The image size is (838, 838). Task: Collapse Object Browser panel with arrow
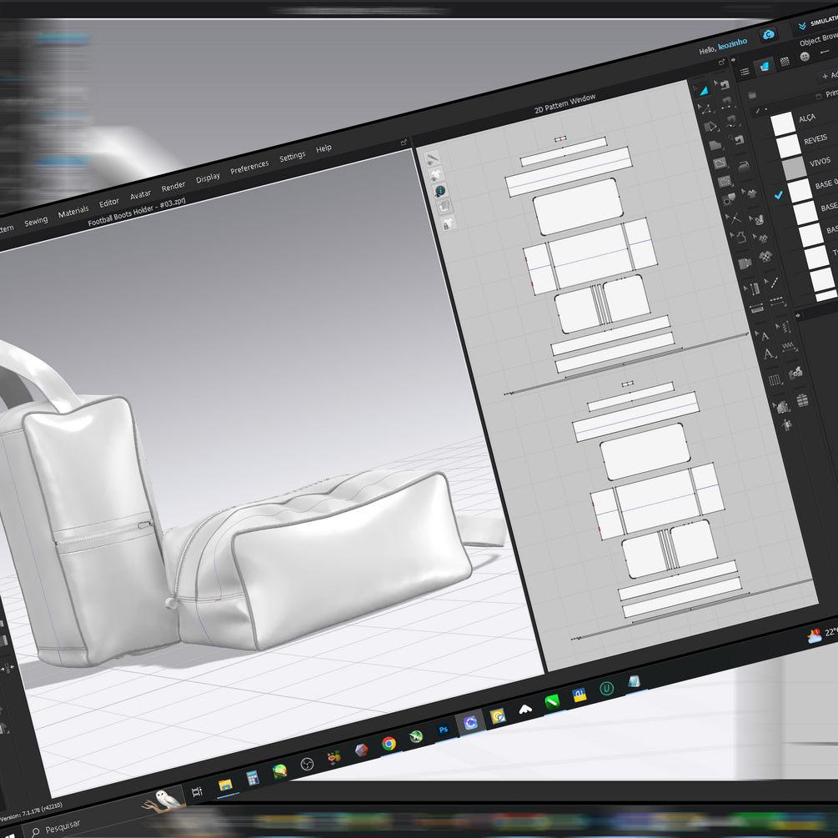tap(733, 59)
